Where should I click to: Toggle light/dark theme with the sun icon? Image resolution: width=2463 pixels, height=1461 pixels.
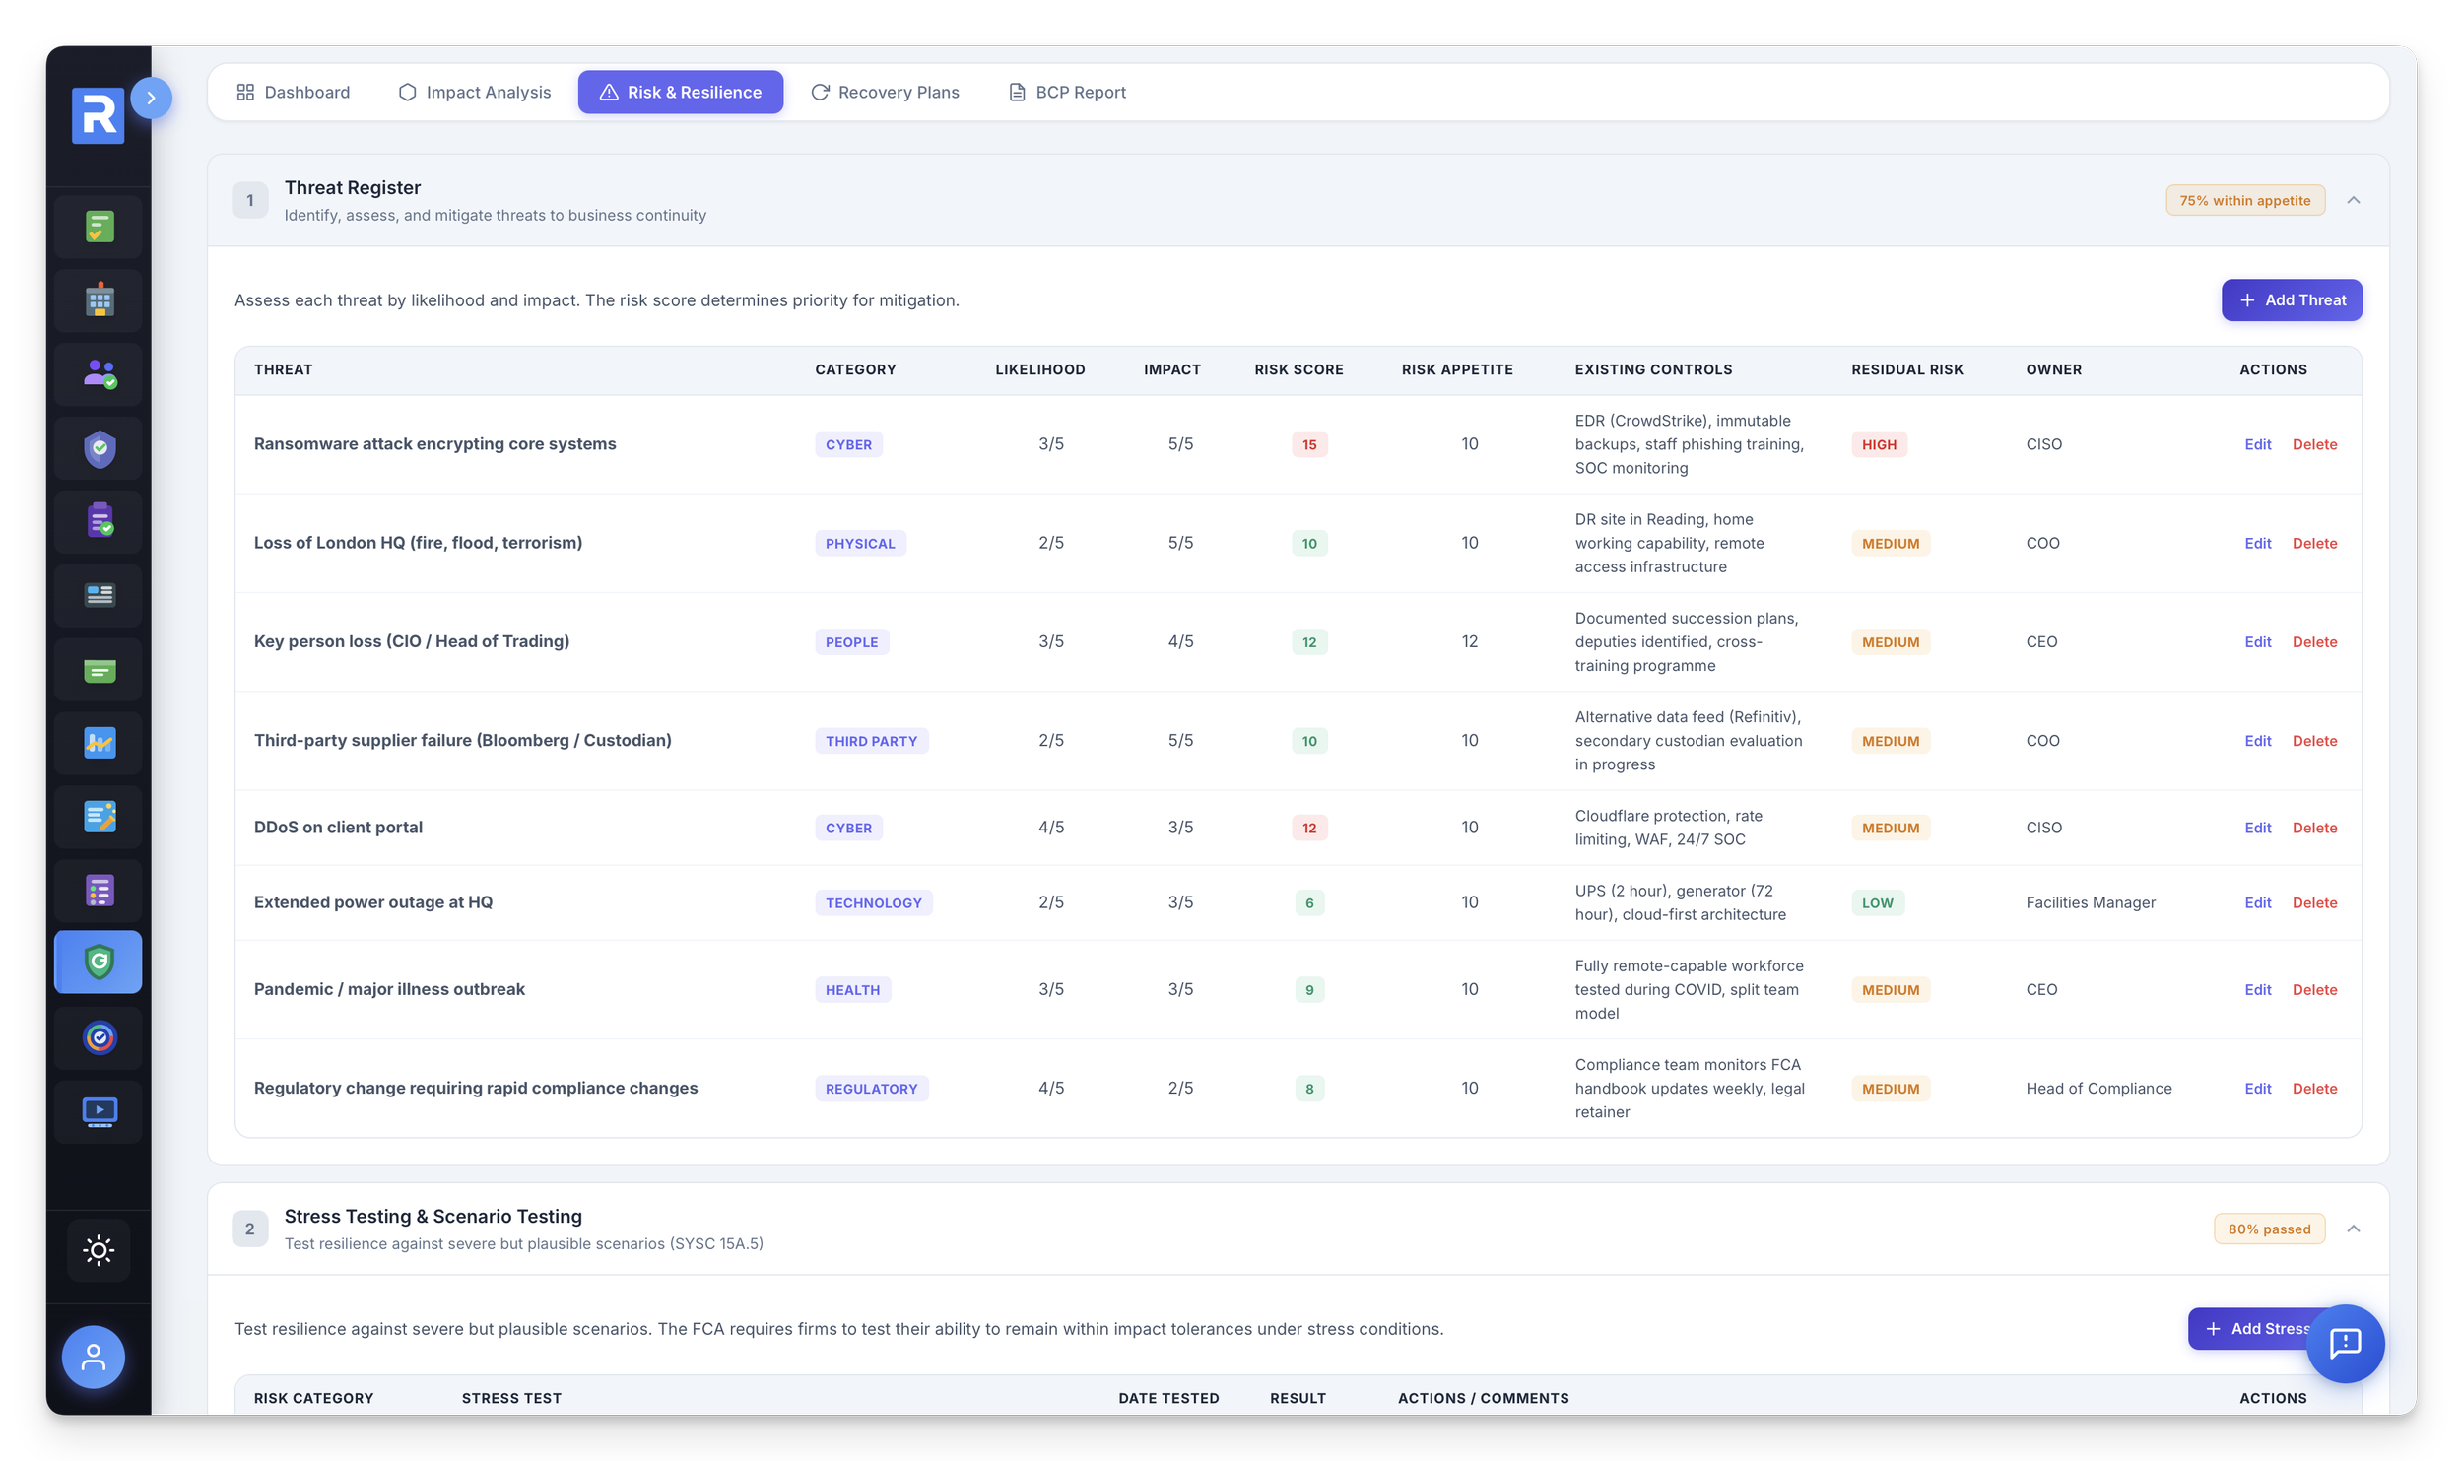98,1249
